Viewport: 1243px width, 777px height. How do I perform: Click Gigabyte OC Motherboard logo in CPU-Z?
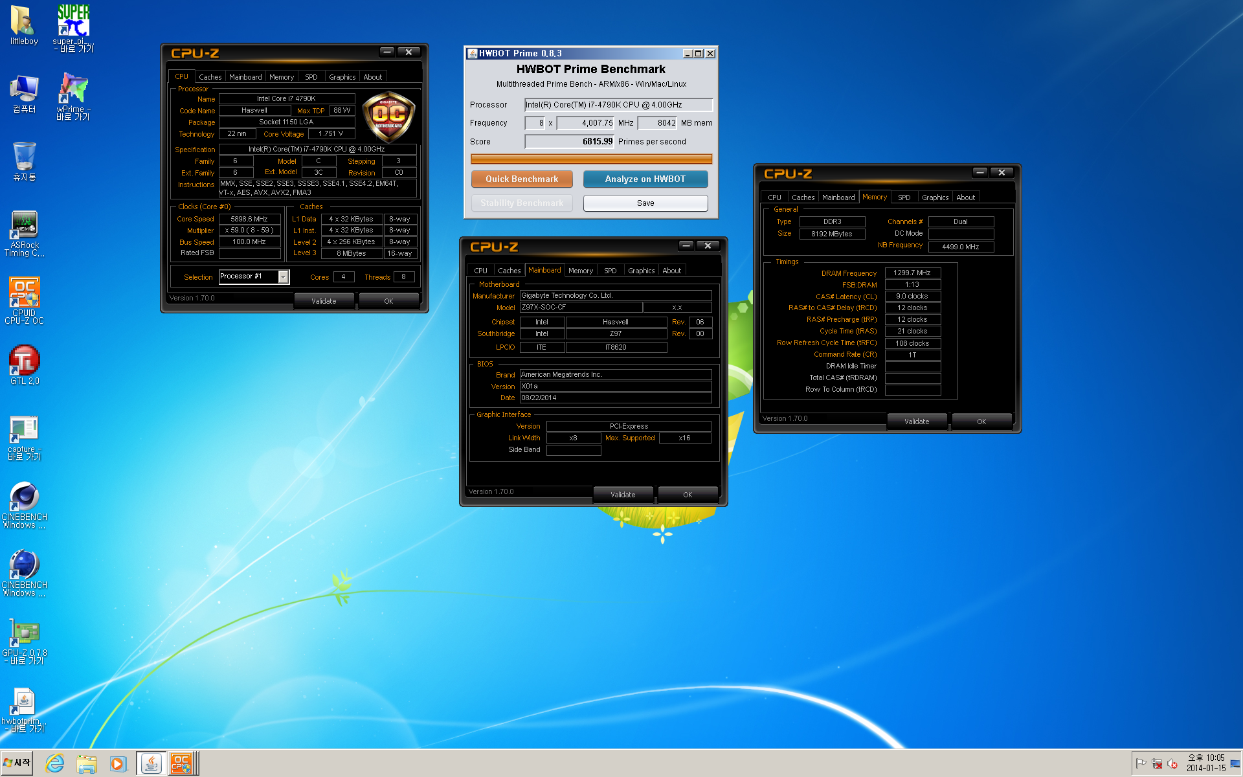(x=388, y=117)
